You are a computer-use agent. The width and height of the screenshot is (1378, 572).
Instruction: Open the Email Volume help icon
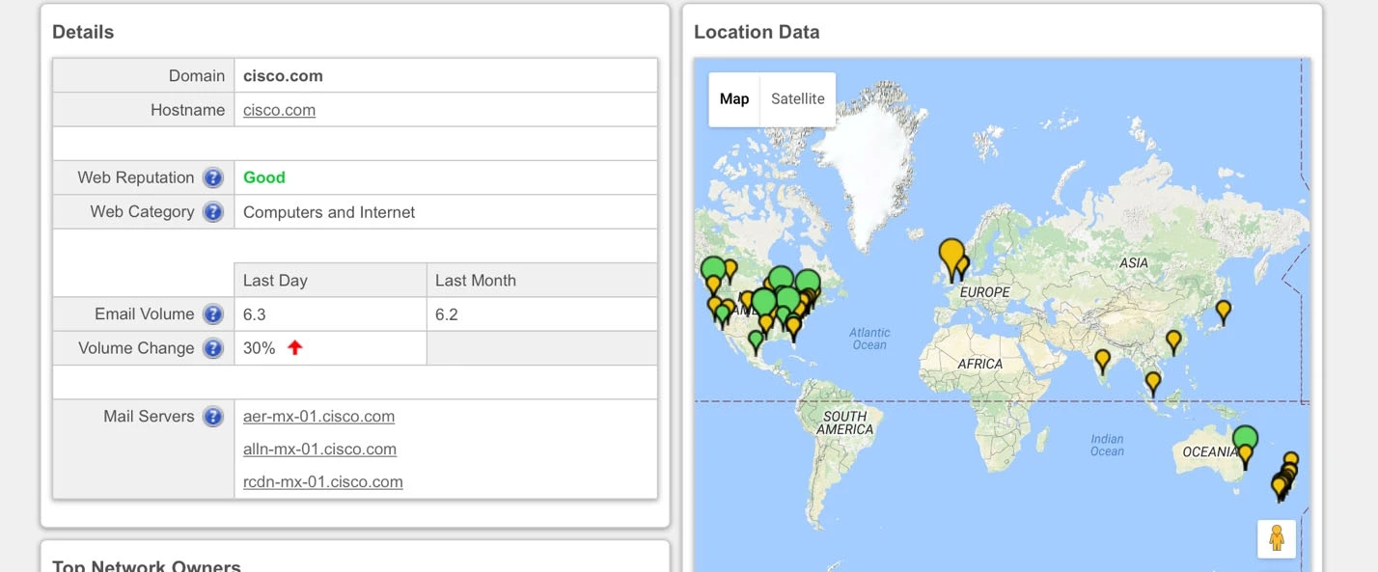[213, 314]
